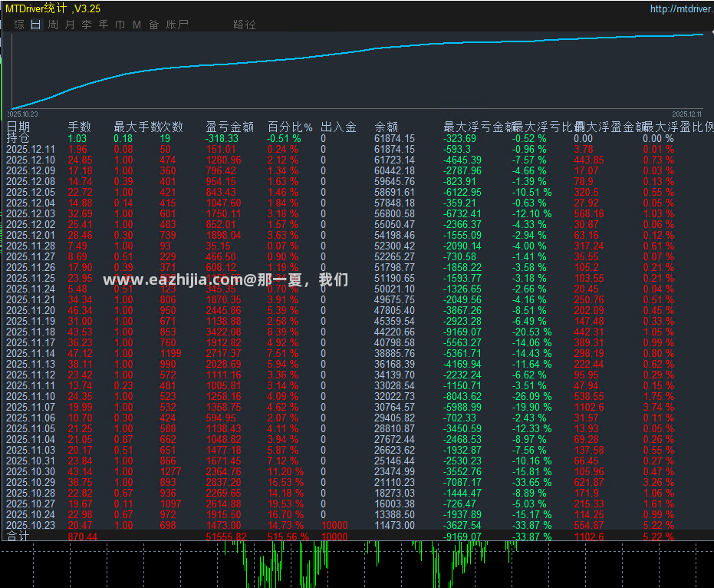Click the 盈亏金额 column header
The width and height of the screenshot is (714, 588).
[229, 127]
